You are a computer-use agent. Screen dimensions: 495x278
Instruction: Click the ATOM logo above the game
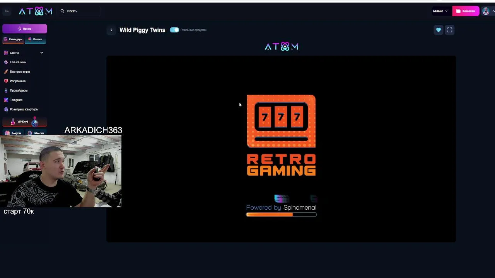pos(282,47)
